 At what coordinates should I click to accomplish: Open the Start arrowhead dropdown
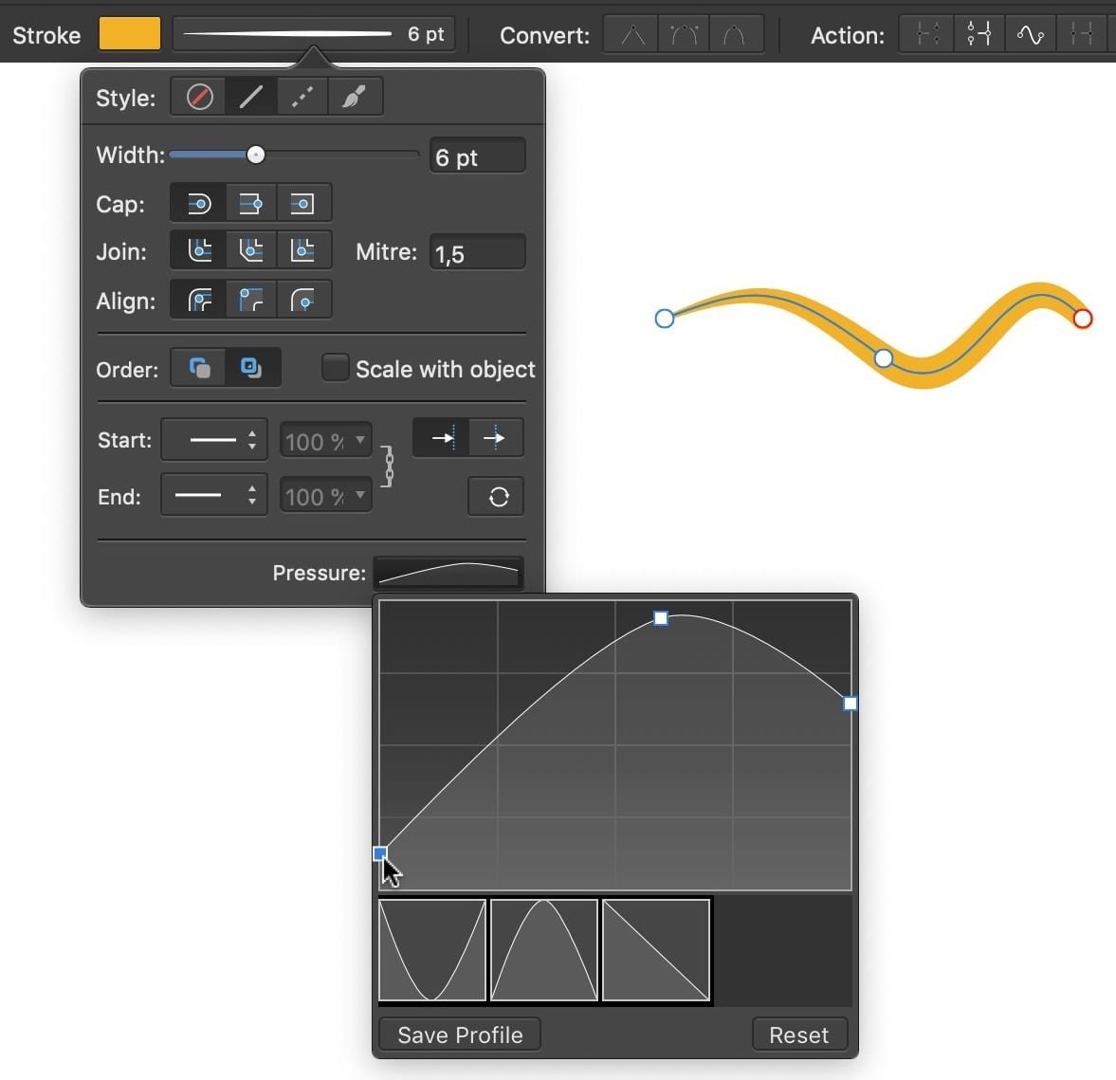213,439
